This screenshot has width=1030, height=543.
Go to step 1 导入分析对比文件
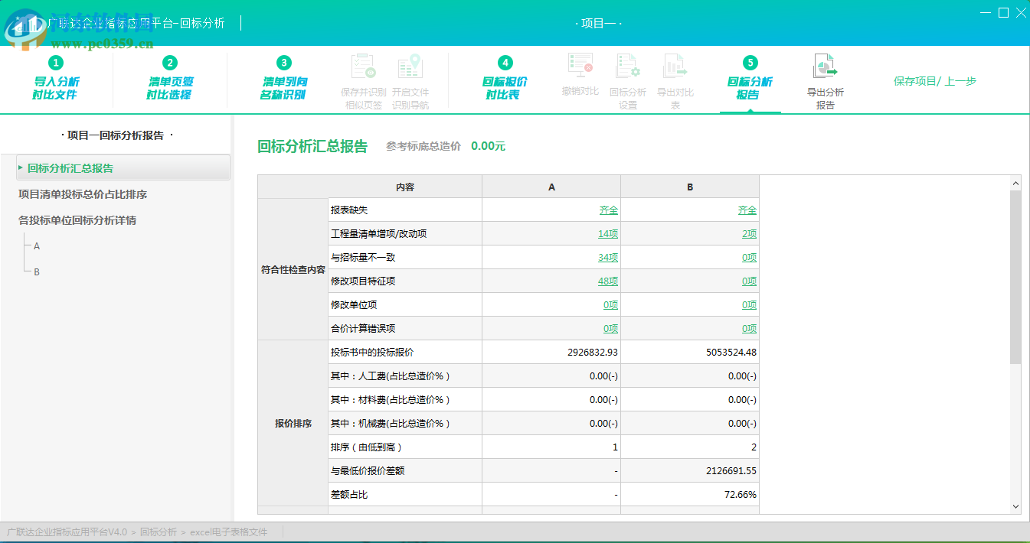click(x=54, y=76)
